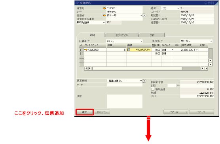Click the 割引 percent input field
The height and width of the screenshot is (144, 220).
coord(172,85)
